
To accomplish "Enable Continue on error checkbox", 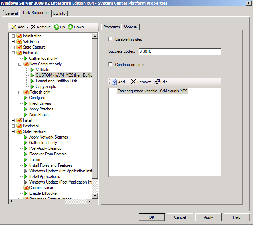I will 111,65.
